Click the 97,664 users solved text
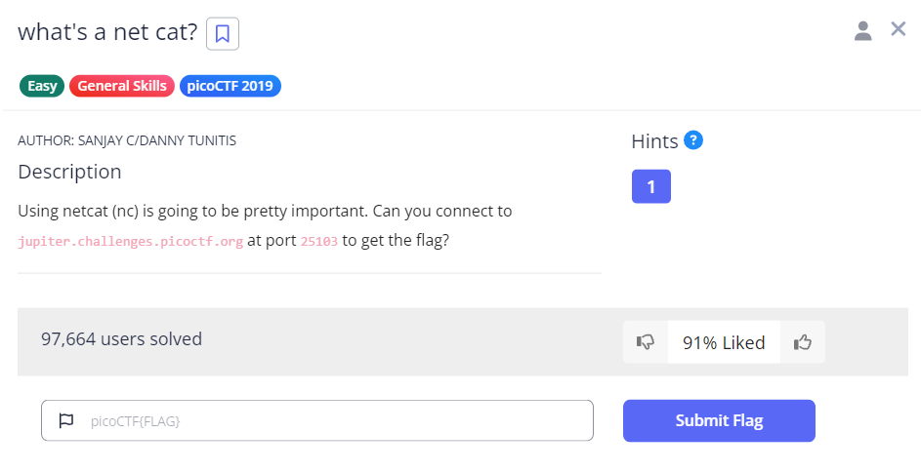This screenshot has width=921, height=472. 121,339
